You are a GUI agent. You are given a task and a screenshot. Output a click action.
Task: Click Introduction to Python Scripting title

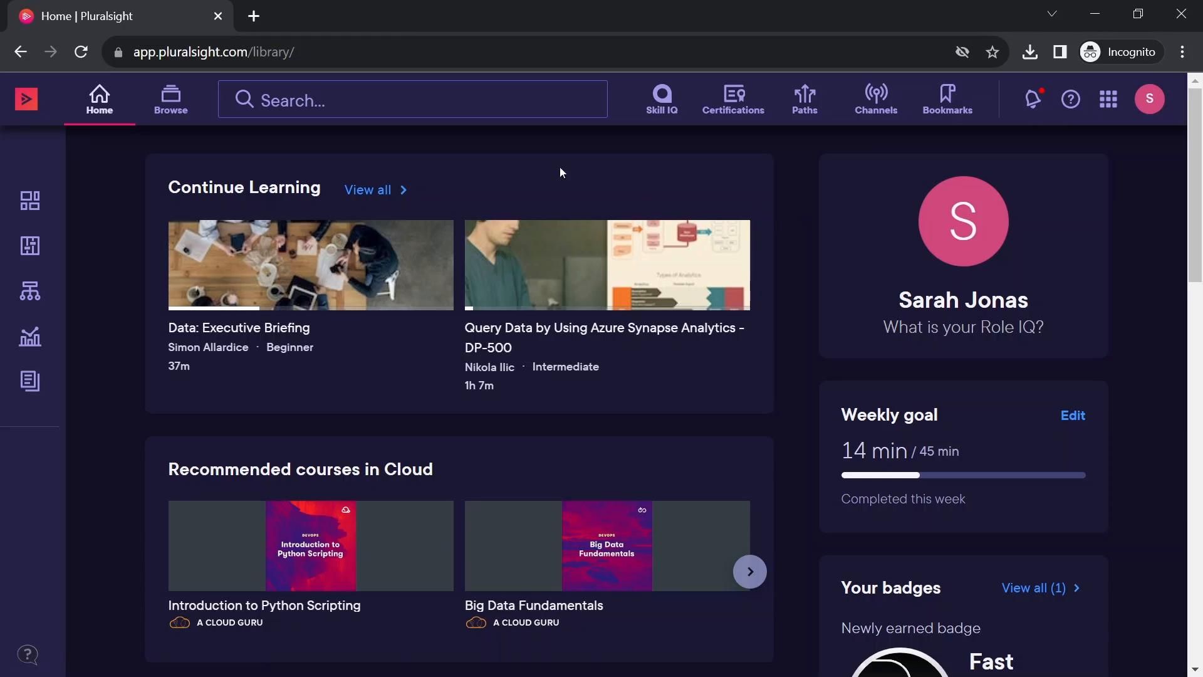pyautogui.click(x=264, y=606)
